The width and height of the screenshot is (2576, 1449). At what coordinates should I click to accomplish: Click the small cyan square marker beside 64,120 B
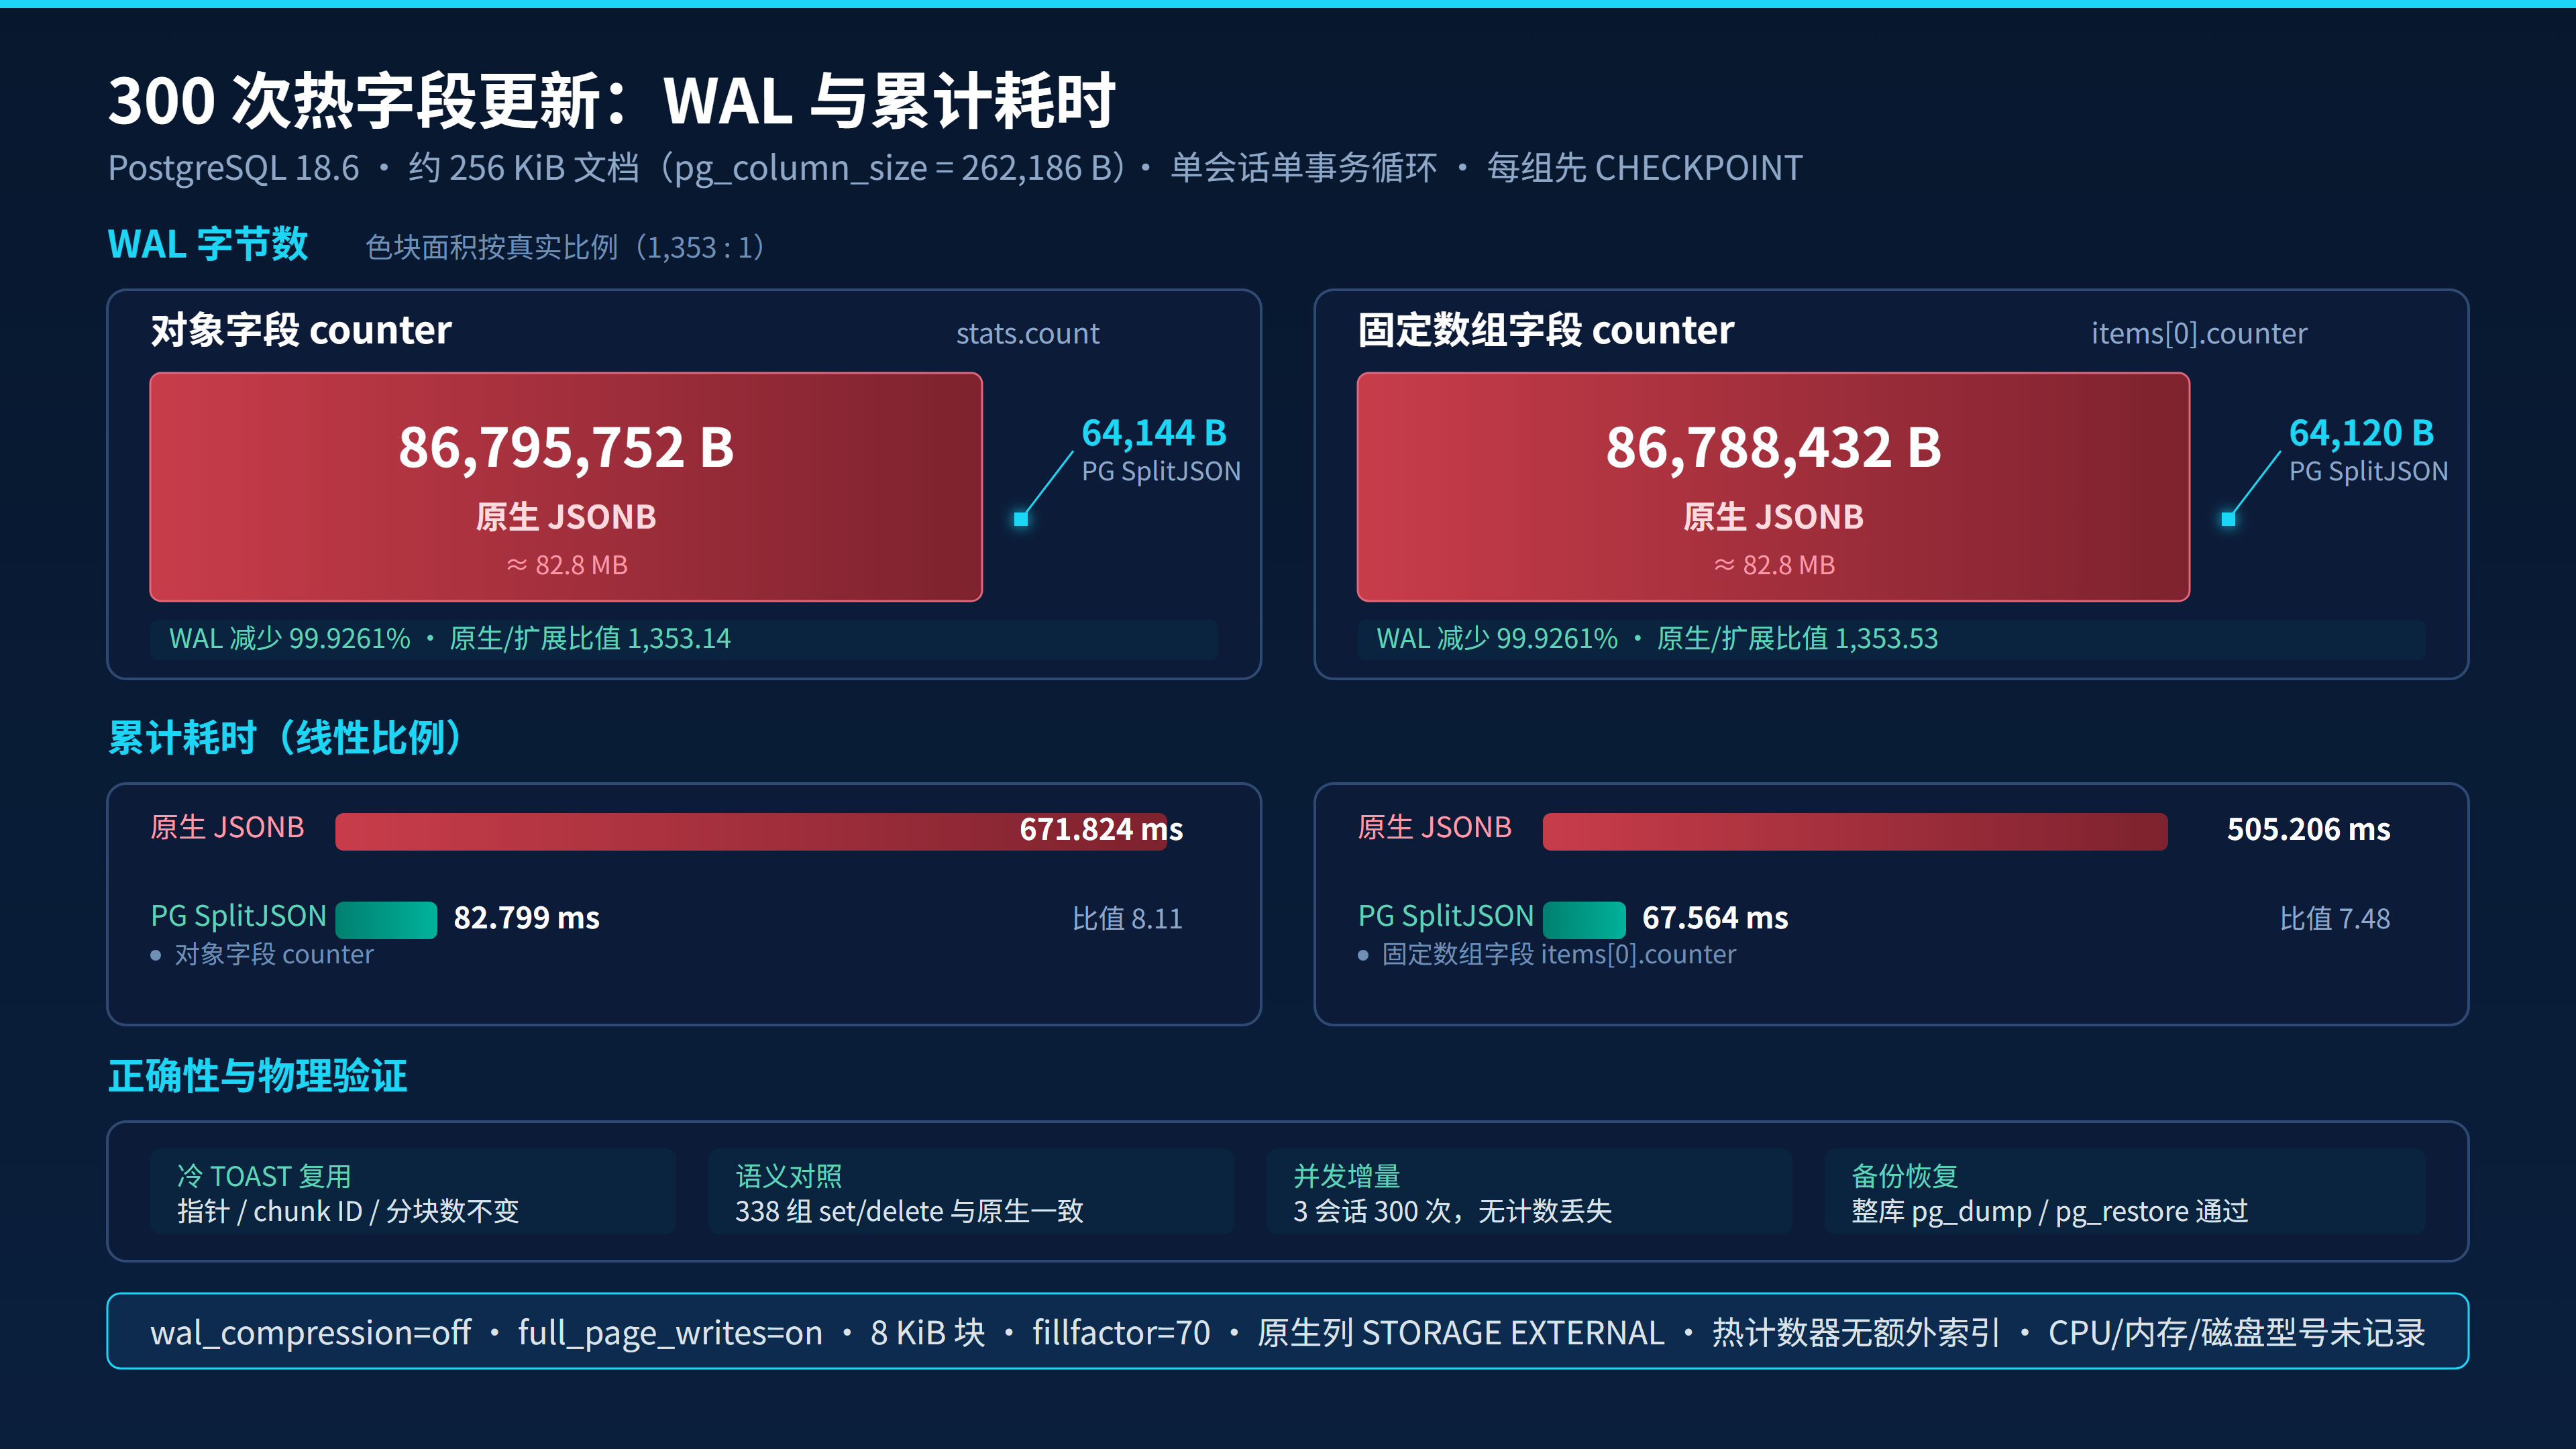coord(2228,519)
